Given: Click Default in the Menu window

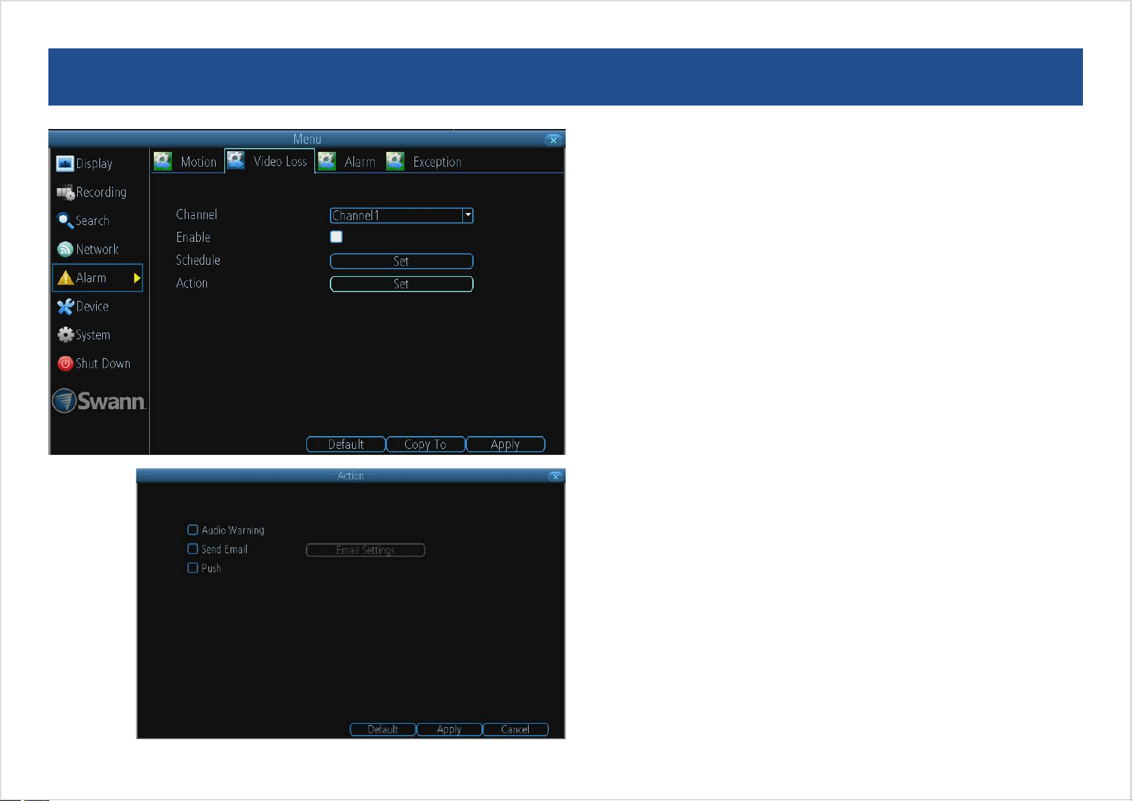Looking at the screenshot, I should tap(346, 444).
